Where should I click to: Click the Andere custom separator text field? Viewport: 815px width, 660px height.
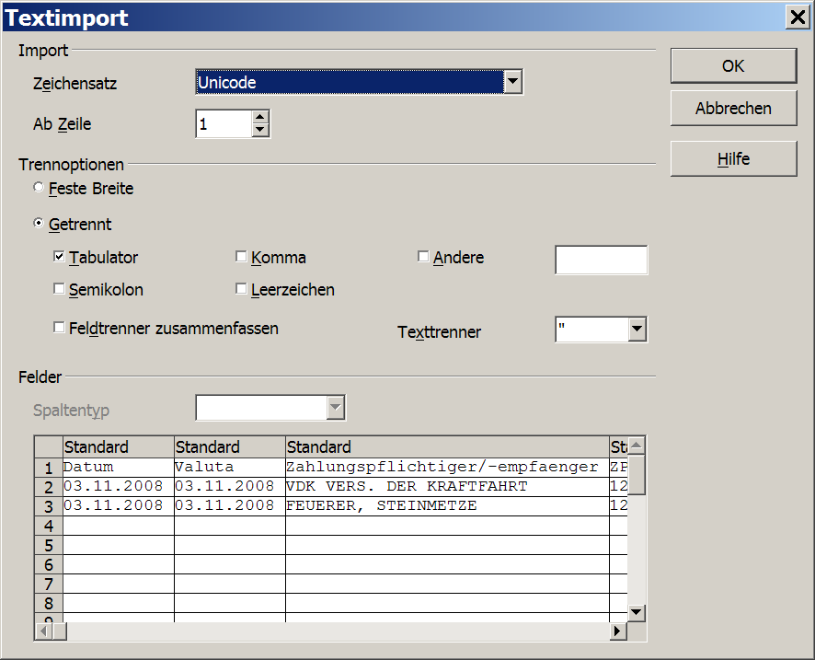tap(601, 261)
